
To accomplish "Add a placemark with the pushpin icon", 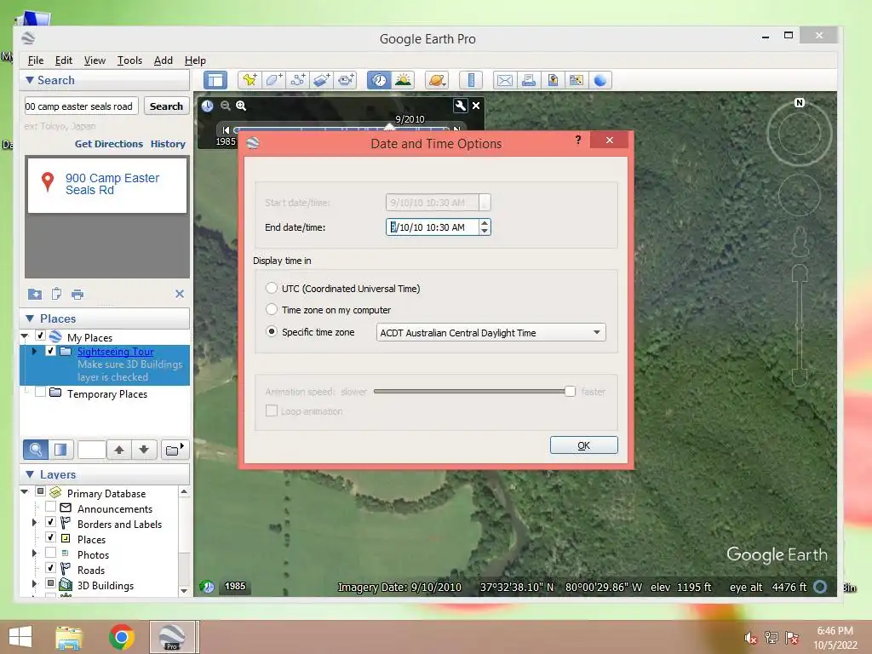I will pyautogui.click(x=250, y=80).
